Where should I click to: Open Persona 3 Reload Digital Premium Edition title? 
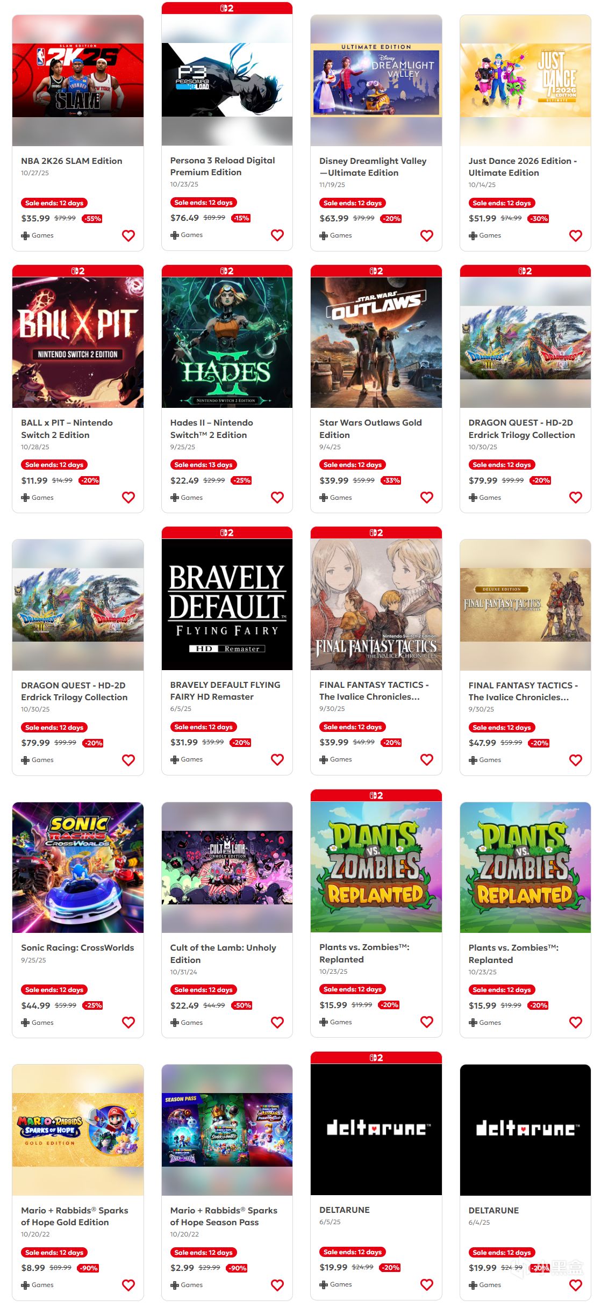tap(223, 166)
